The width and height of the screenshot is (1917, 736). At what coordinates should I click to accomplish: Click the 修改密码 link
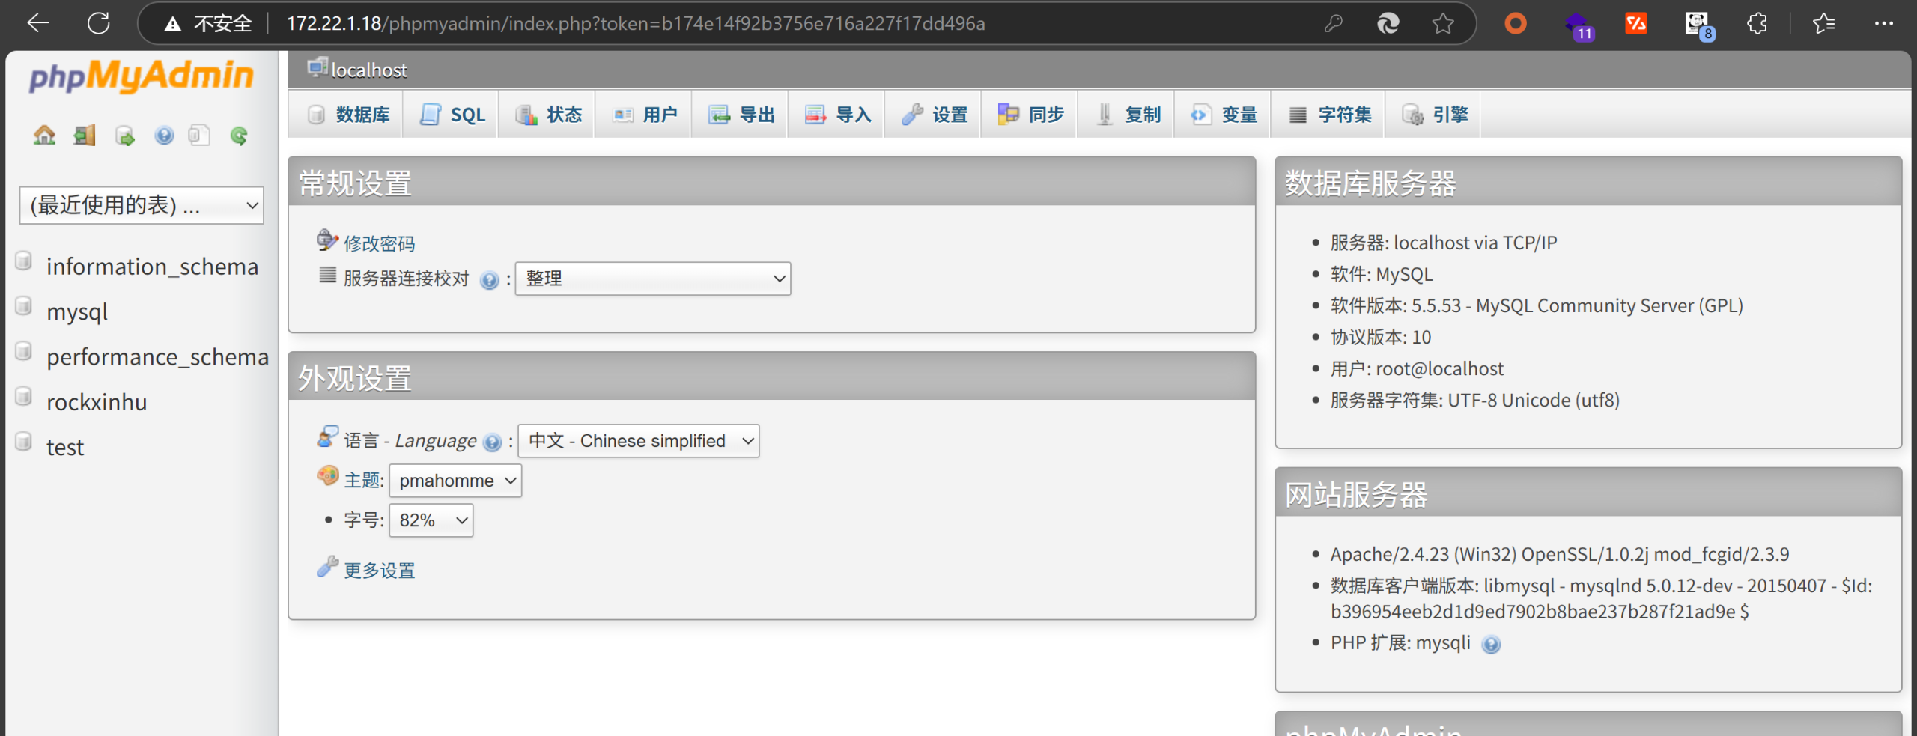pyautogui.click(x=379, y=243)
